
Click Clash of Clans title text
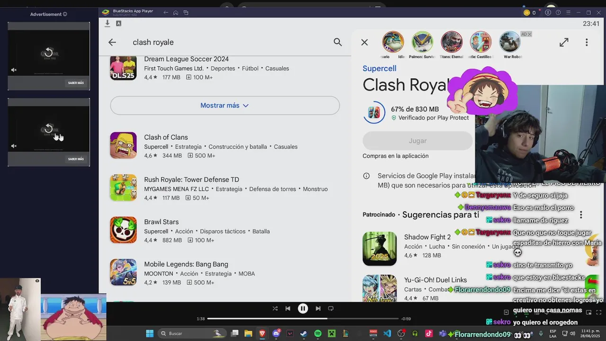point(166,137)
